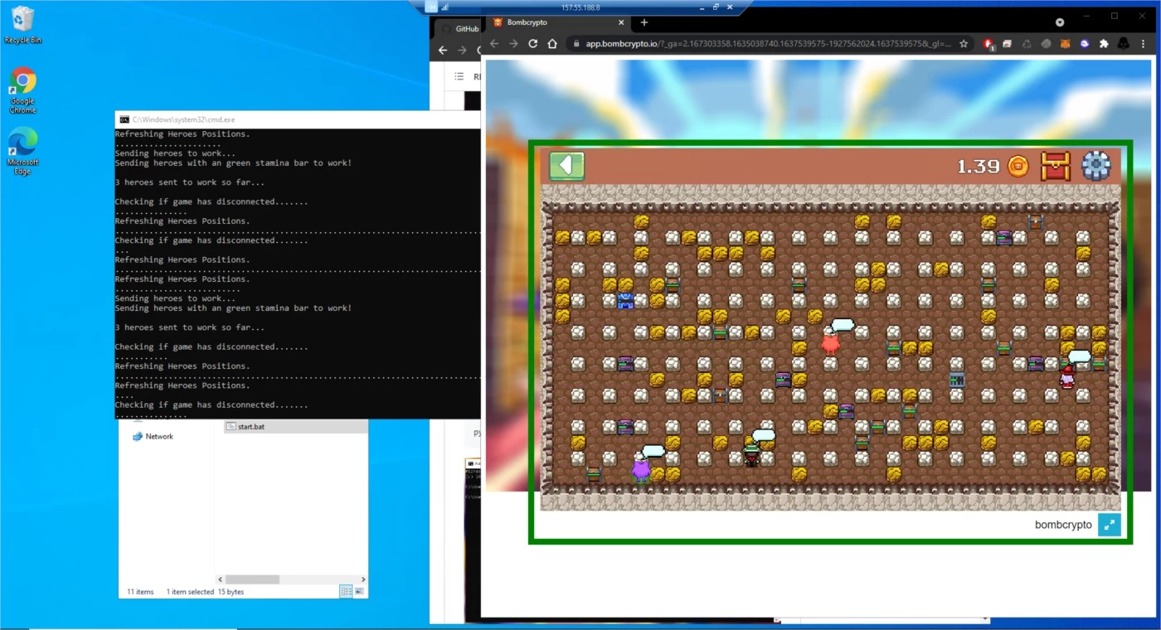Click the BCOIN coin icon beside 1.39

1018,167
